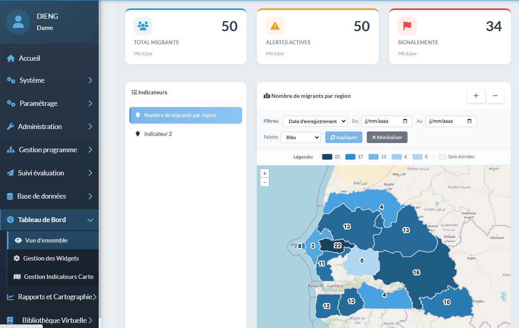Screen dimensions: 519x328
Task: Click the Signalements flag icon
Action: click(407, 26)
